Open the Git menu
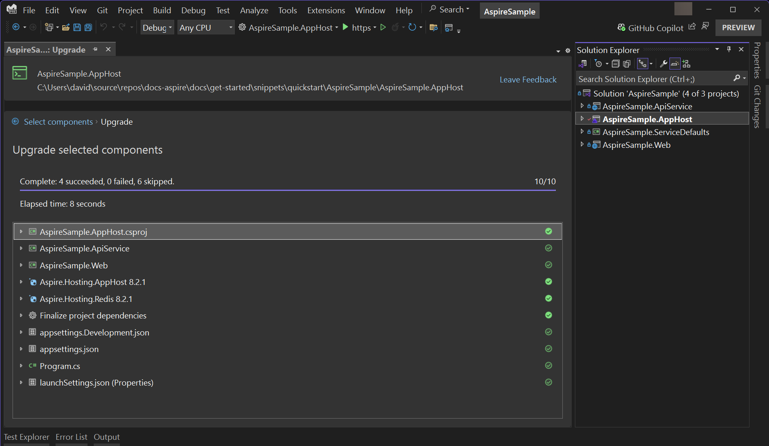 (x=102, y=10)
